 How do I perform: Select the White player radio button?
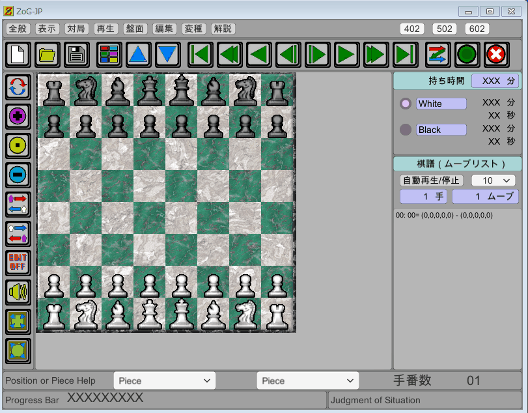point(406,104)
